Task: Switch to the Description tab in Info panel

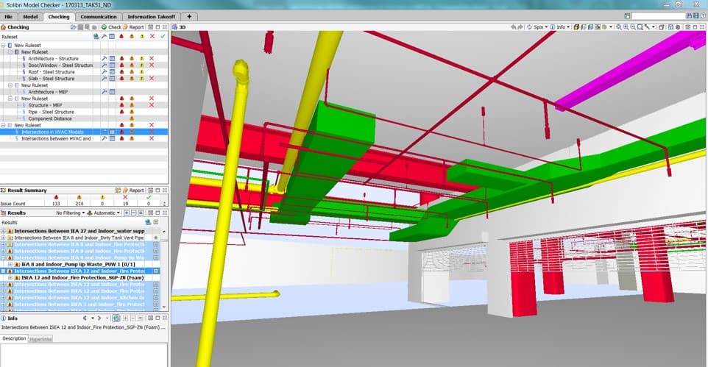Action: point(13,338)
